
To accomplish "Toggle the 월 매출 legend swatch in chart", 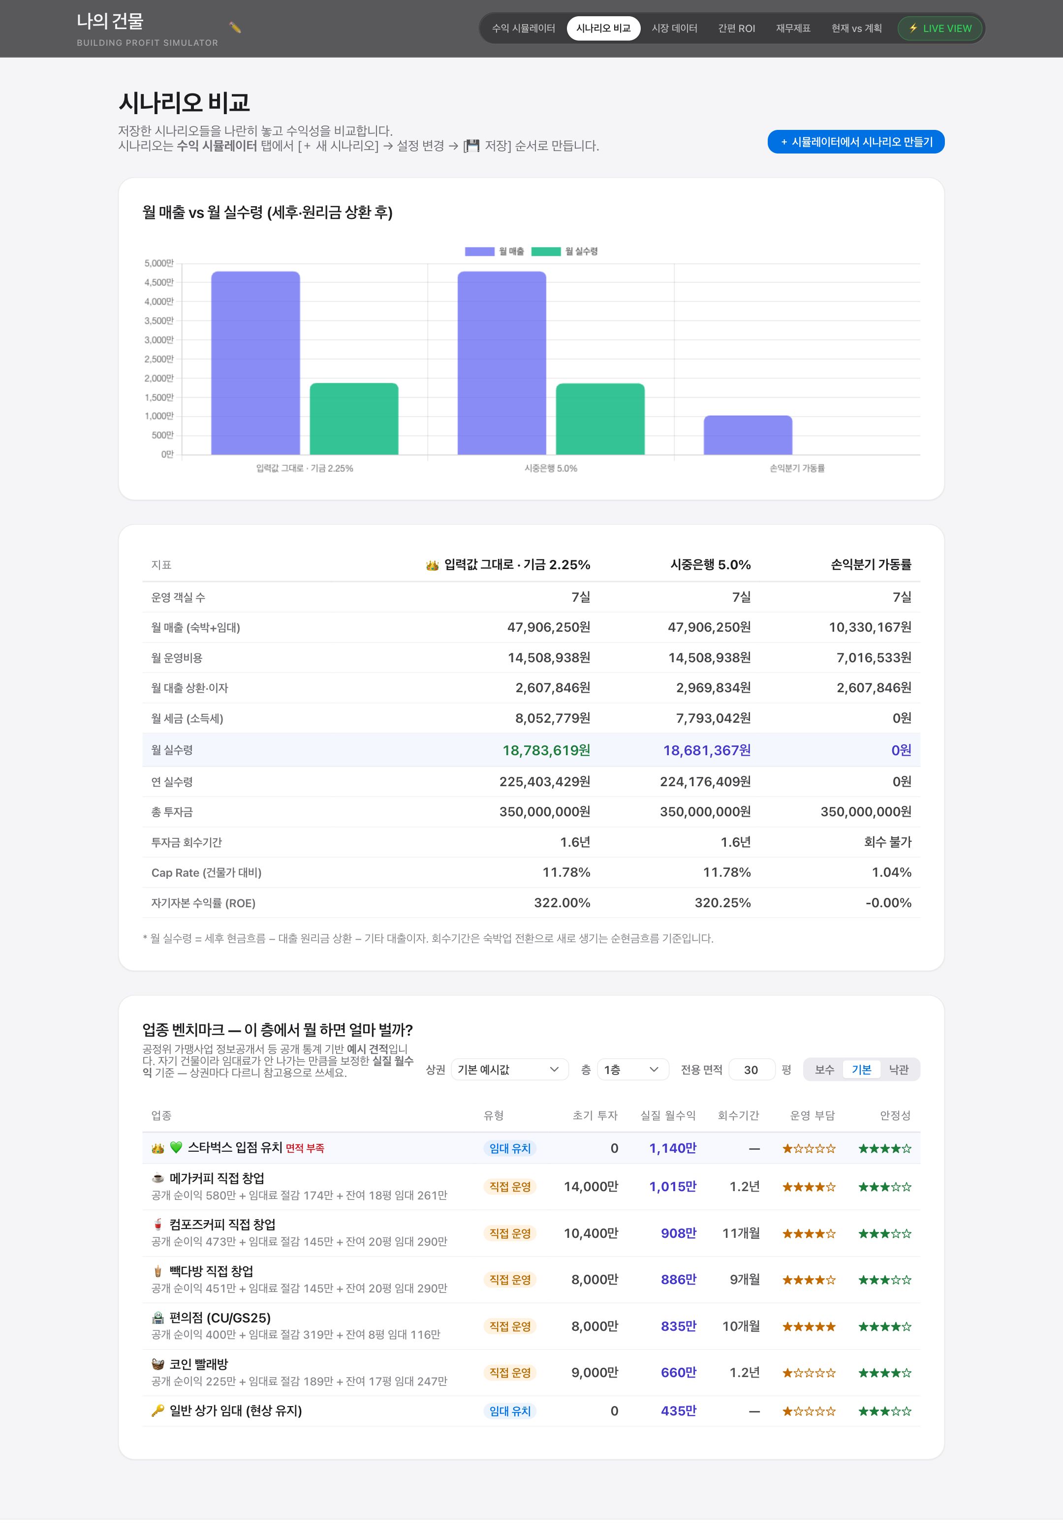I will [479, 251].
